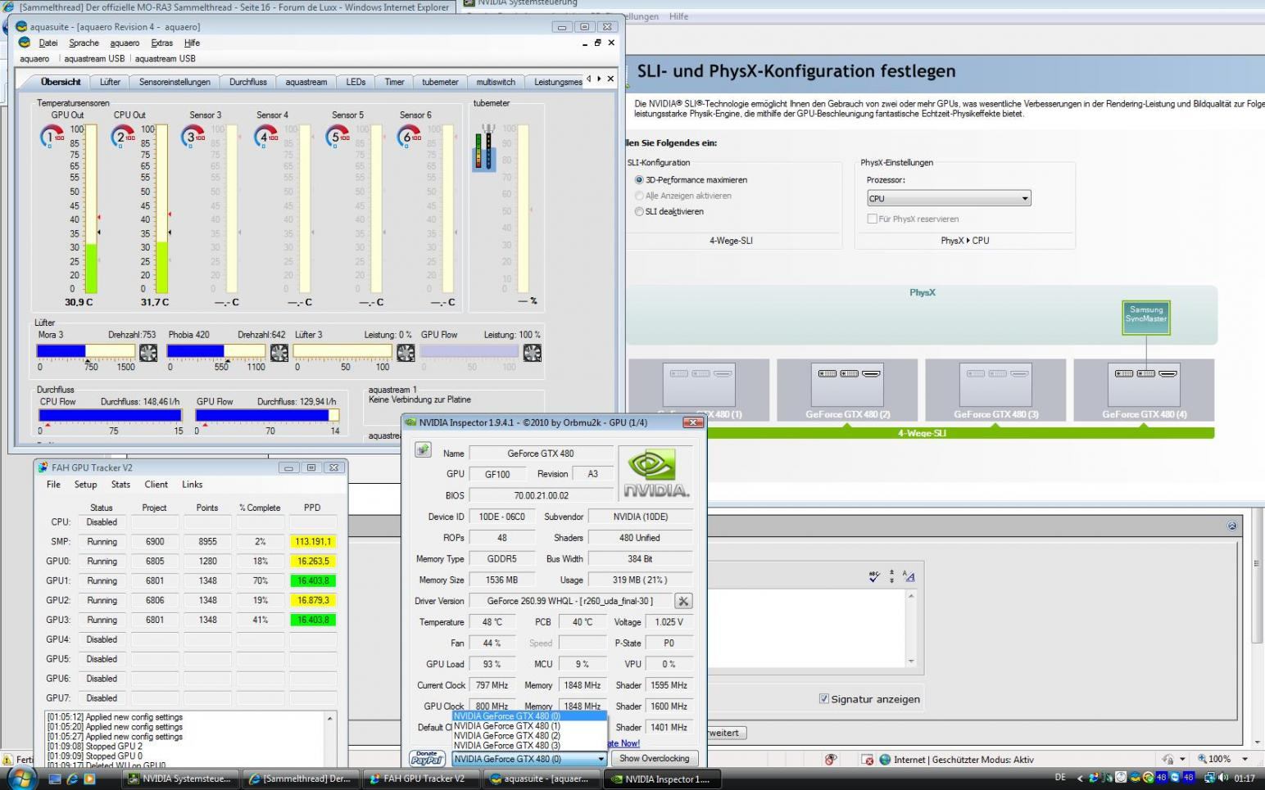Screen dimensions: 1265x790
Task: Click Sensor 4 gauge icon
Action: tap(267, 137)
